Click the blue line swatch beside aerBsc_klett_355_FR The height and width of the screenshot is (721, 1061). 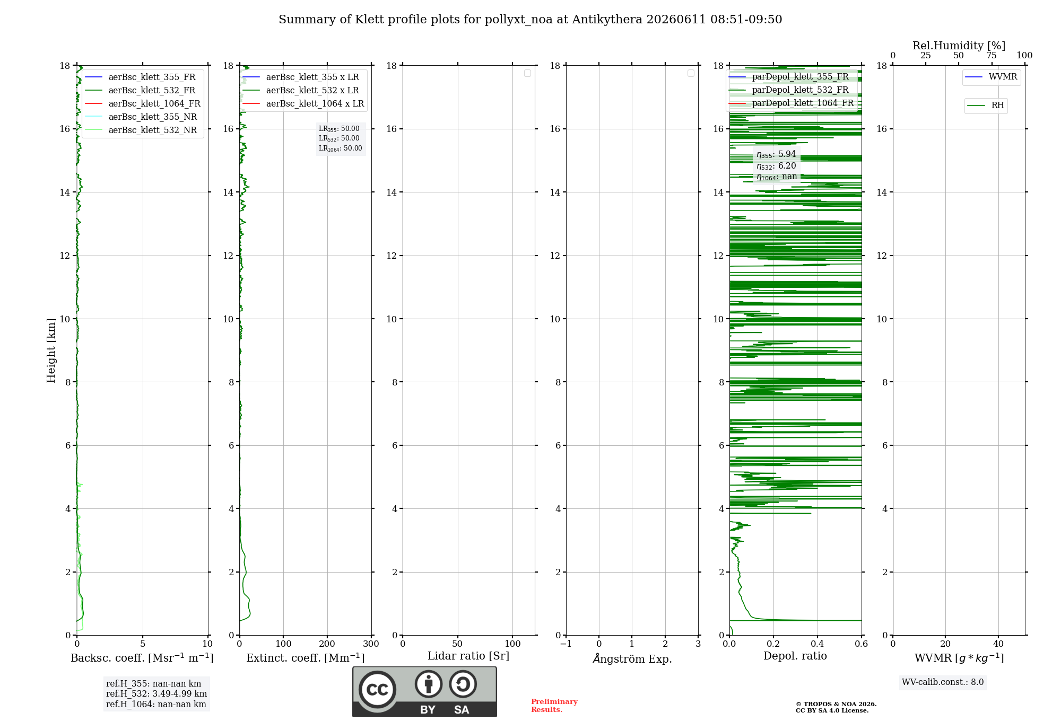pyautogui.click(x=93, y=77)
